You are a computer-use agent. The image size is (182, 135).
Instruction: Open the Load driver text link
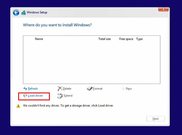point(35,96)
